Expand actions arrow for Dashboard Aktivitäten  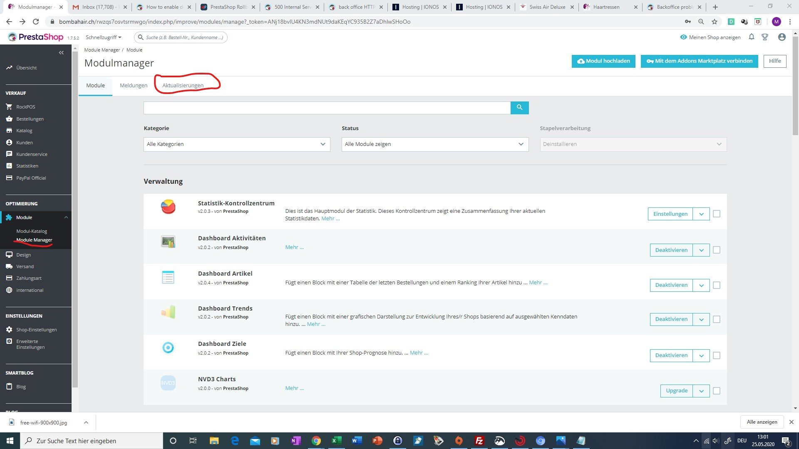click(701, 250)
